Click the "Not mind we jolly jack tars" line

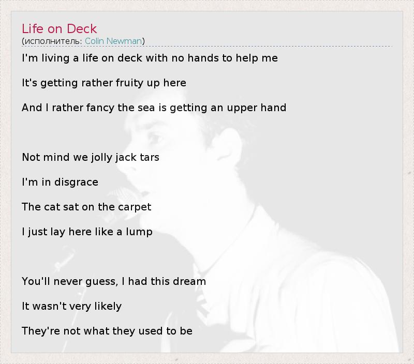tap(90, 157)
